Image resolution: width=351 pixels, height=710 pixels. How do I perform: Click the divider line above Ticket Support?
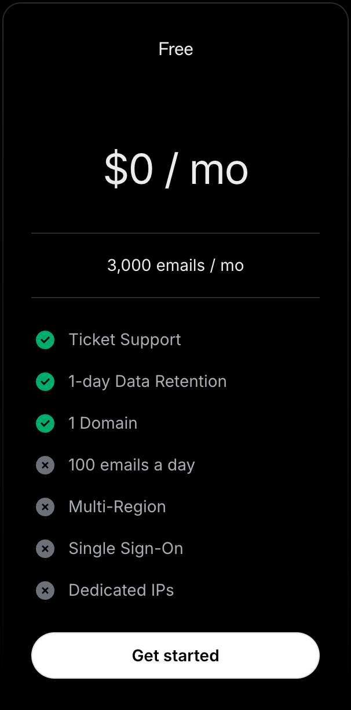click(175, 298)
